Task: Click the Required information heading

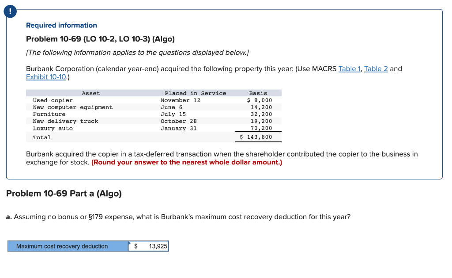Action: (61, 25)
